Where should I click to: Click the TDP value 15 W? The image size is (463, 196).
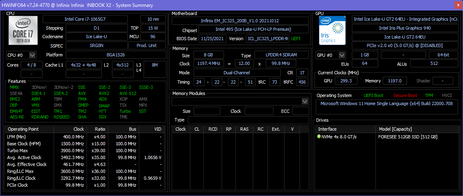pyautogui.click(x=153, y=28)
